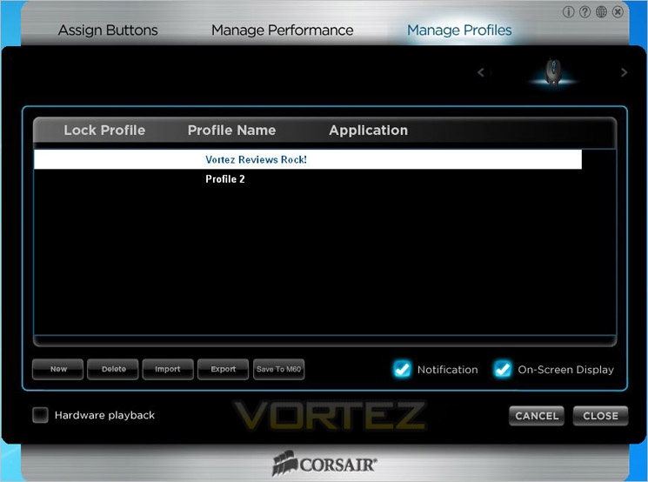Switch to the Manage Performance tab
This screenshot has width=648, height=482.
(283, 30)
